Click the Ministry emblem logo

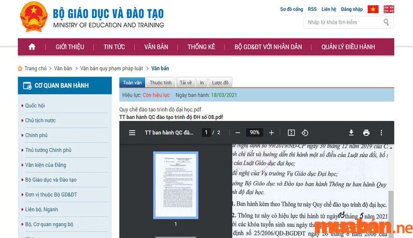pyautogui.click(x=34, y=17)
